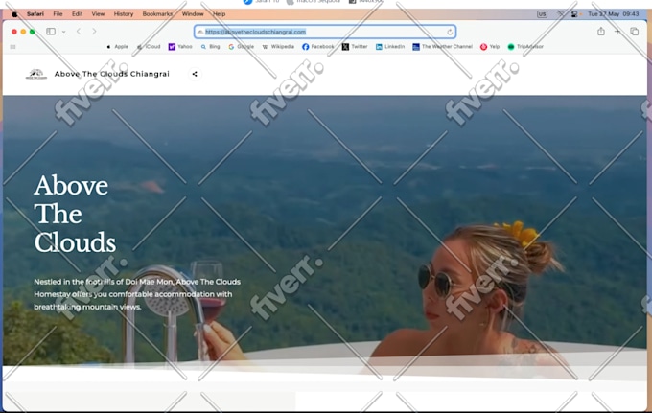Open the Bookmarks menu
652x413 pixels.
[157, 14]
